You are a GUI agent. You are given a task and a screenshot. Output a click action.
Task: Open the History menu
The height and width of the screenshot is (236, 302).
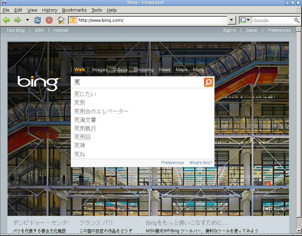pos(50,10)
